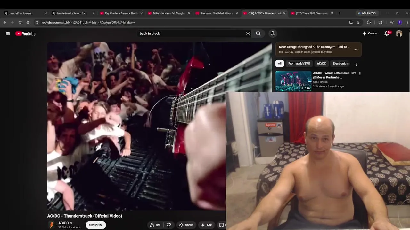View site information icon in address bar
410x230 pixels.
[x=37, y=22]
